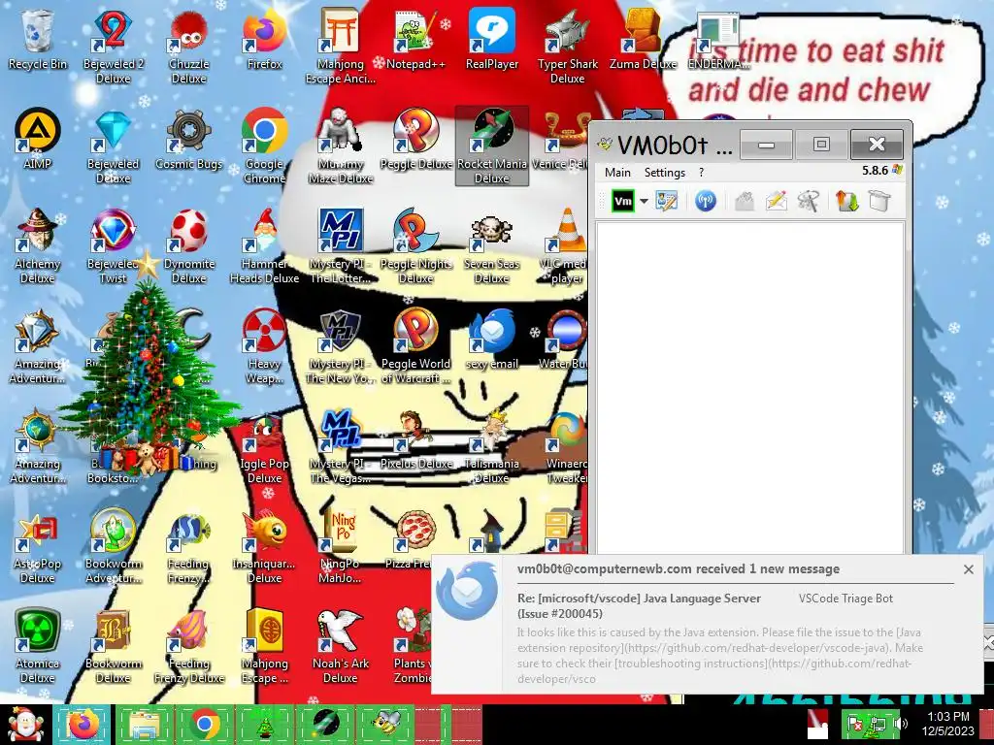Select the Insaniquarium Deluxe desktop shortcut

click(264, 546)
